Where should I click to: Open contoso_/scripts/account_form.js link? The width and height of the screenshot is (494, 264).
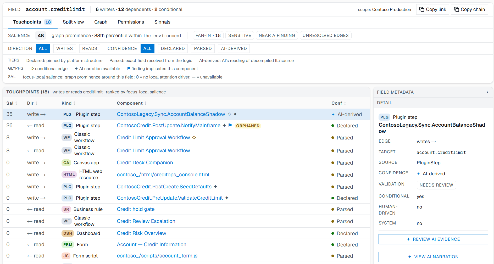[x=157, y=256]
